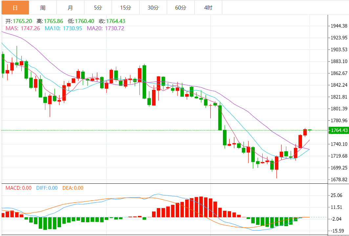
Task: Click the 1903.53 price axis label
Action: point(339,50)
